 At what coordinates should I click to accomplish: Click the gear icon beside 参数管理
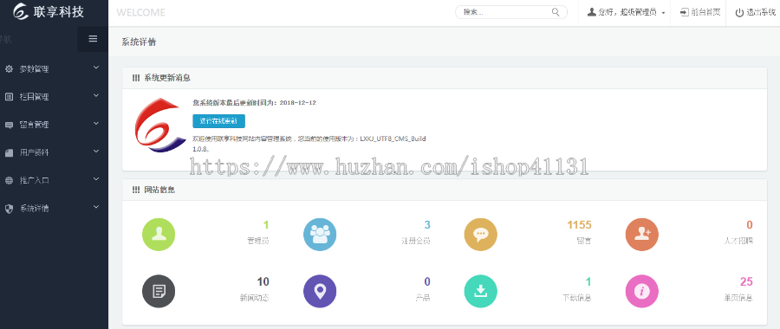tap(9, 69)
